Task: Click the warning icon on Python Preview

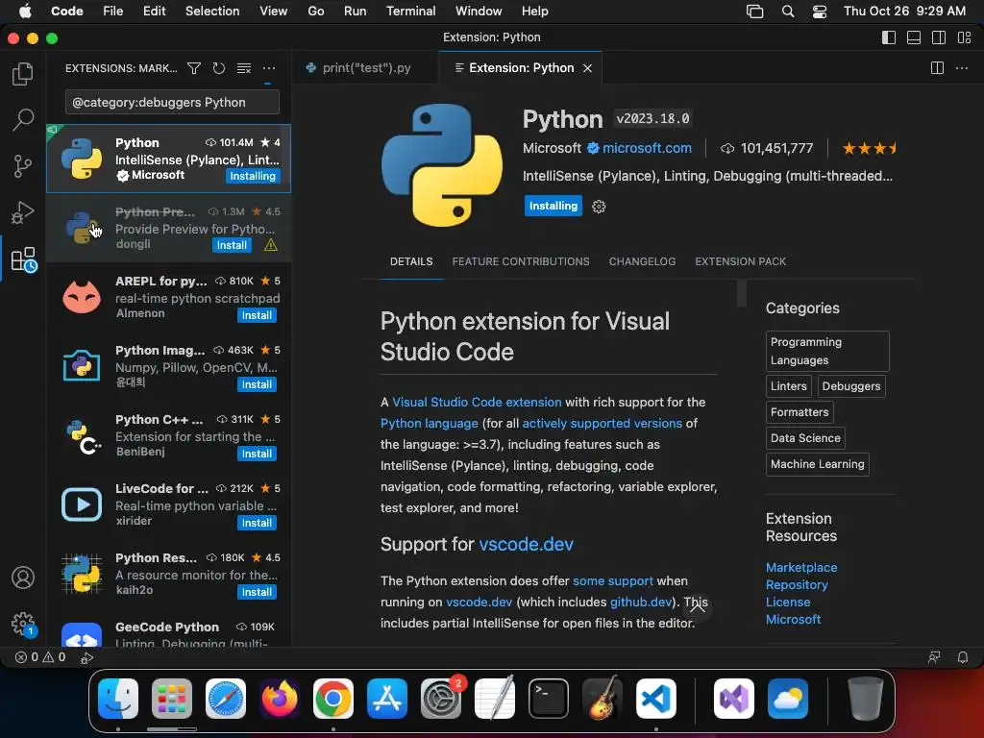Action: tap(271, 245)
